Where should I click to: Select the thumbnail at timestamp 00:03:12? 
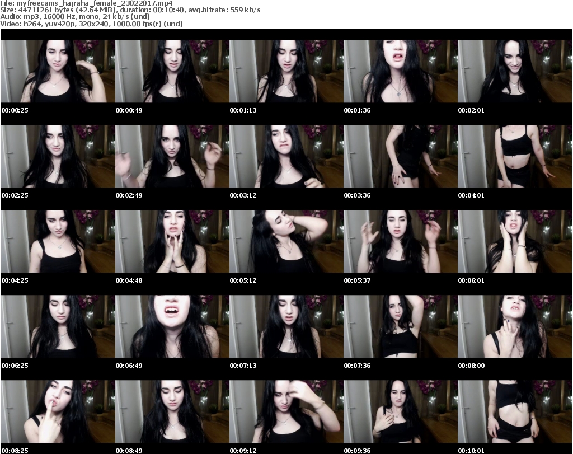tap(286, 156)
